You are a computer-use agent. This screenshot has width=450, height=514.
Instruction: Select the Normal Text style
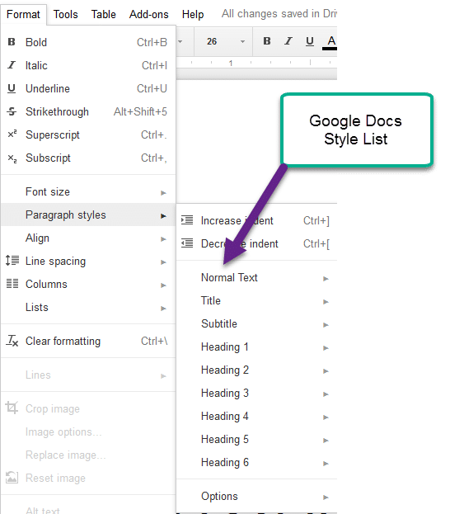tap(257, 278)
